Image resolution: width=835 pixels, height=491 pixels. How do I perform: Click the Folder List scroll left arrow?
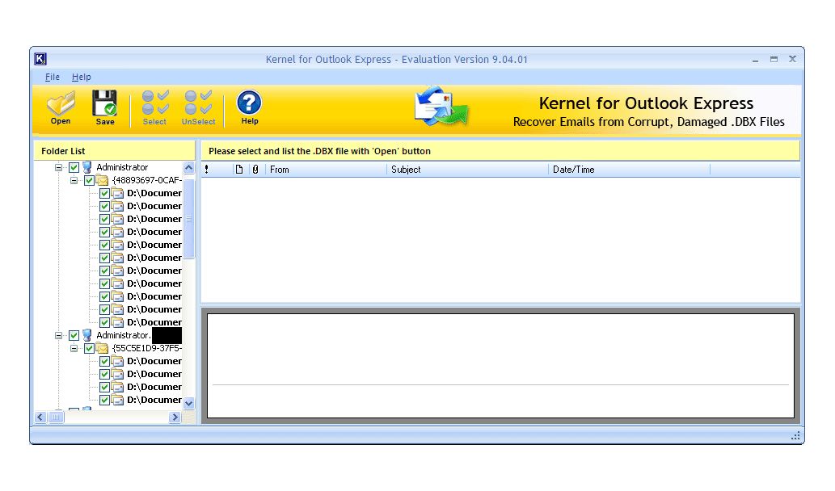coord(40,418)
